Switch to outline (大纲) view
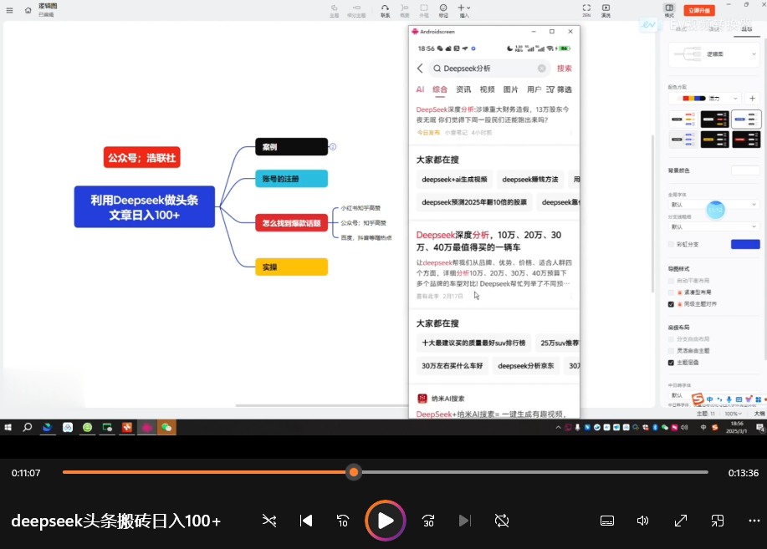This screenshot has width=767, height=549. coord(759,414)
